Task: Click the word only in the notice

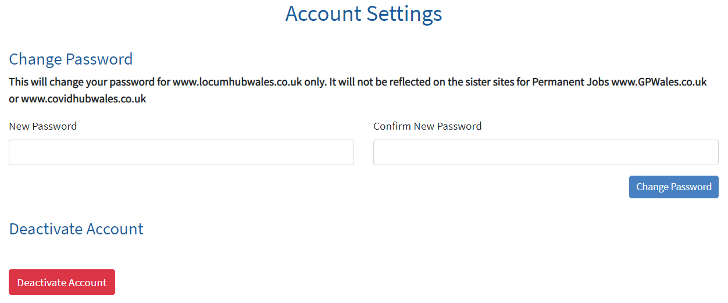Action: click(315, 82)
